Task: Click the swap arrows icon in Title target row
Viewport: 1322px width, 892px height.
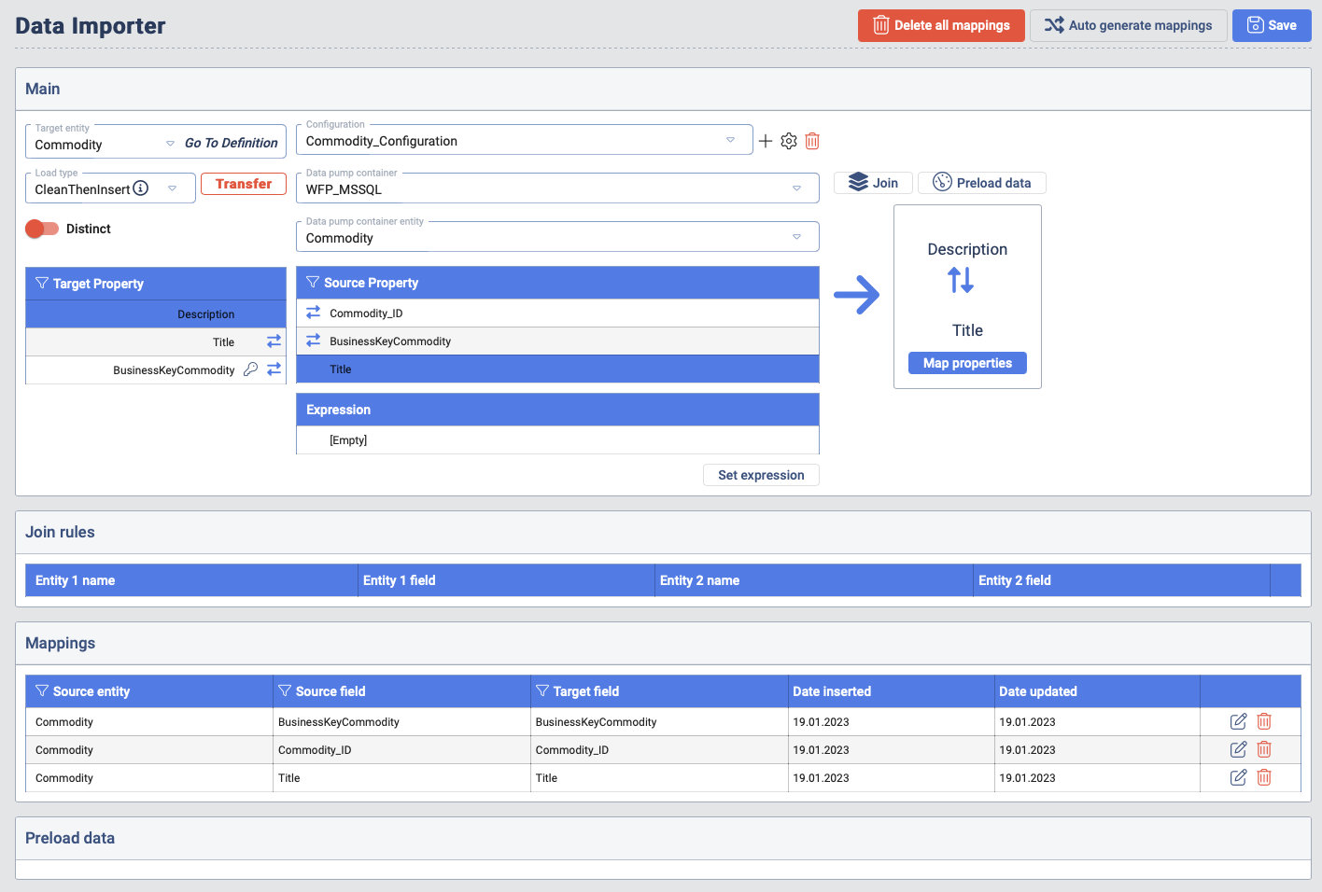Action: [274, 341]
